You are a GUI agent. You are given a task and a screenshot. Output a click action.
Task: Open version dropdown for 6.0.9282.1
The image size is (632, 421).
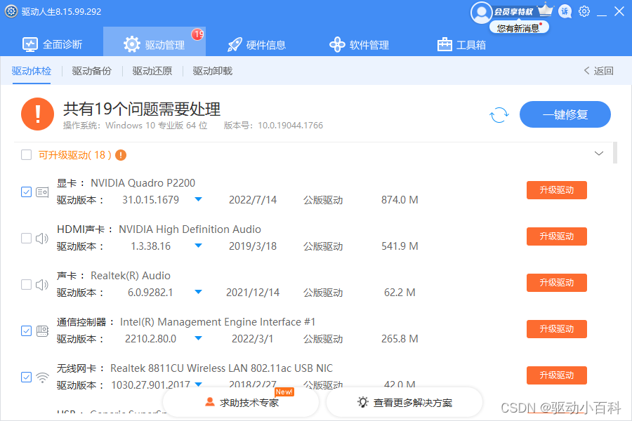(x=198, y=292)
